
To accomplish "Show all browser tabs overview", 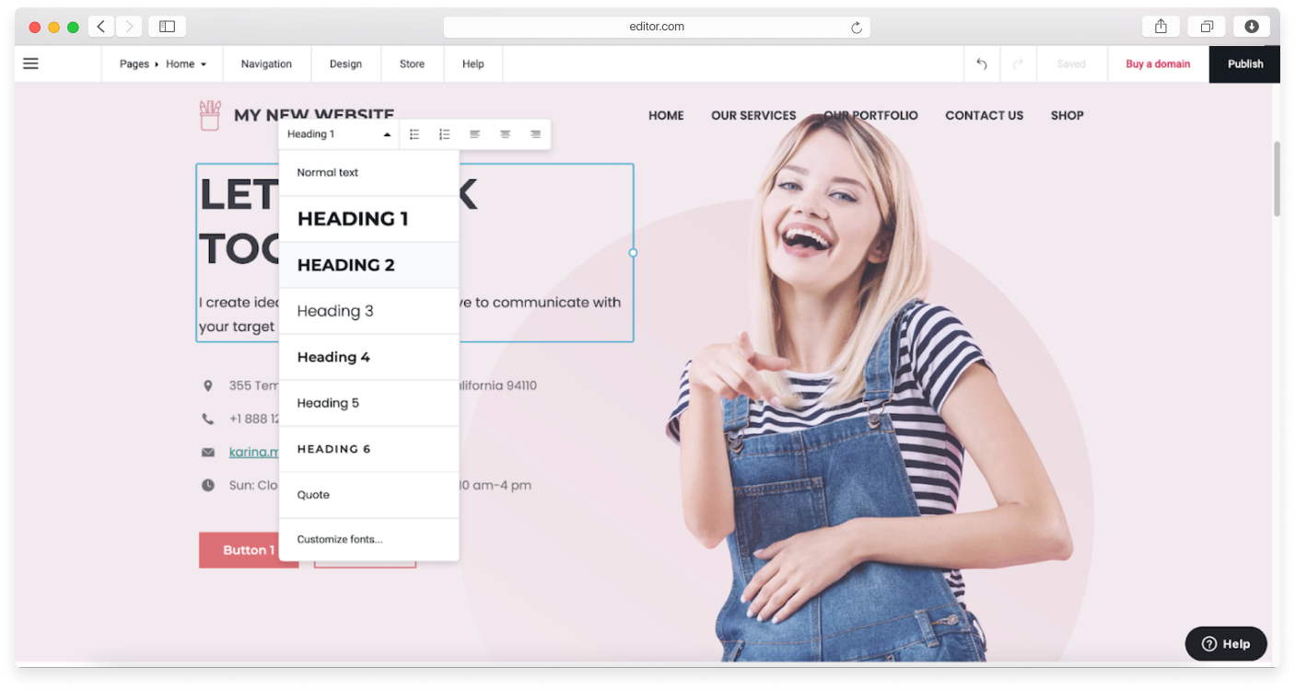I will pos(1207,27).
